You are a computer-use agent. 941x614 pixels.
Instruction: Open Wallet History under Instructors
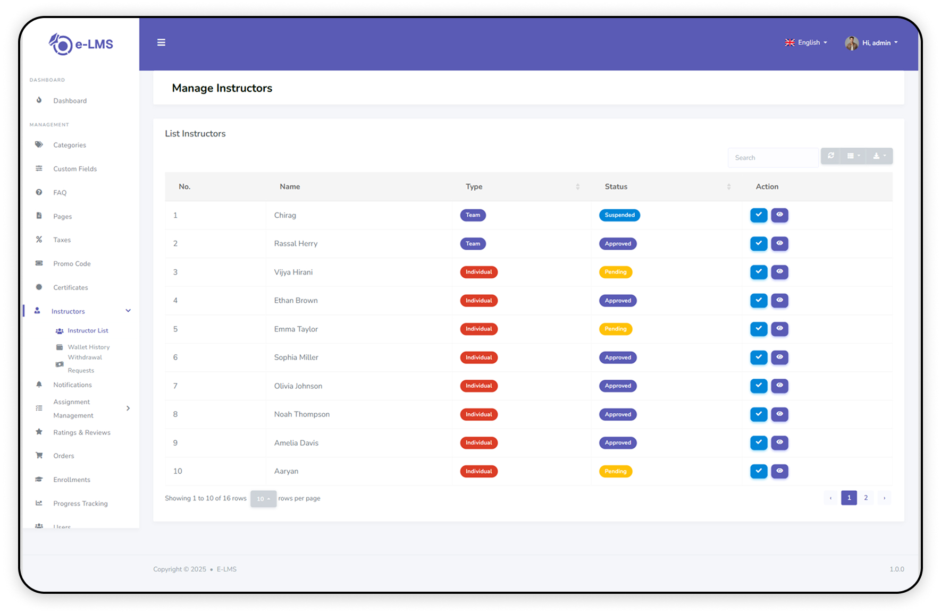pos(88,347)
